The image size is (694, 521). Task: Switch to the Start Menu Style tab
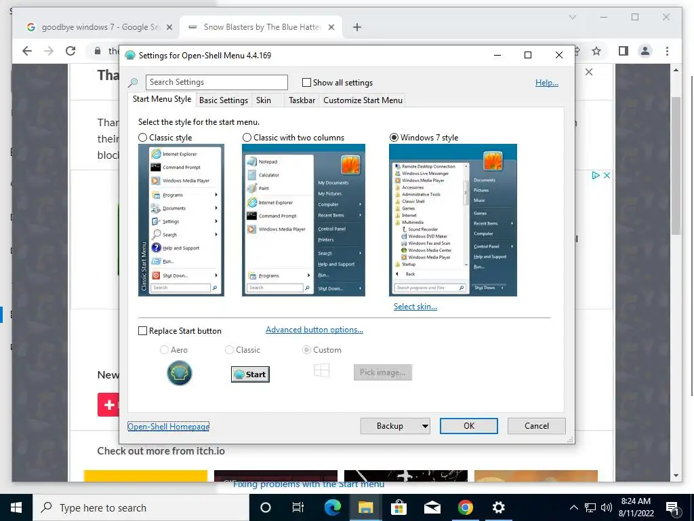click(162, 99)
